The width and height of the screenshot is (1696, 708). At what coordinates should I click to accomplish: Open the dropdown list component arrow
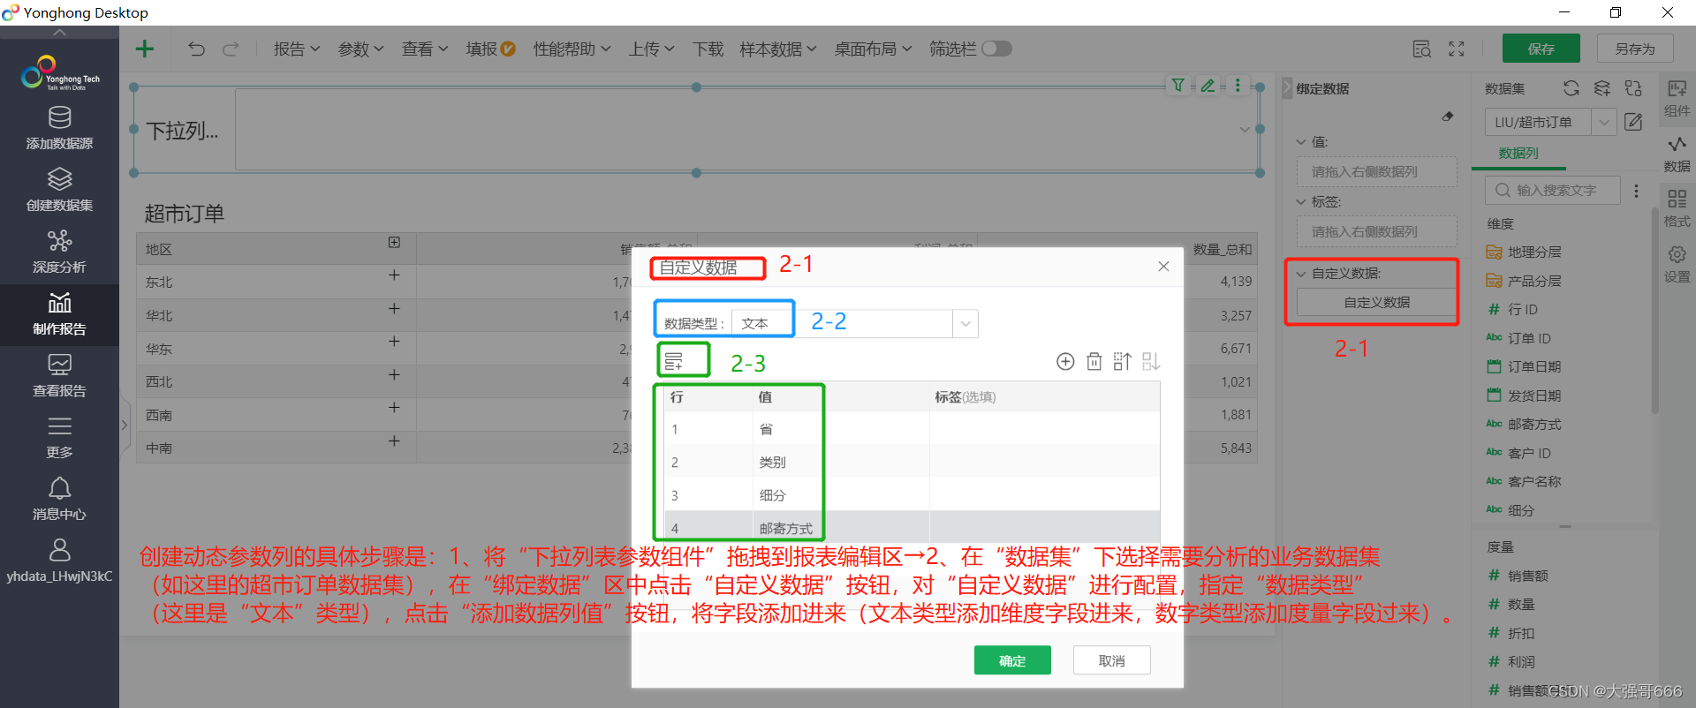point(1245,130)
